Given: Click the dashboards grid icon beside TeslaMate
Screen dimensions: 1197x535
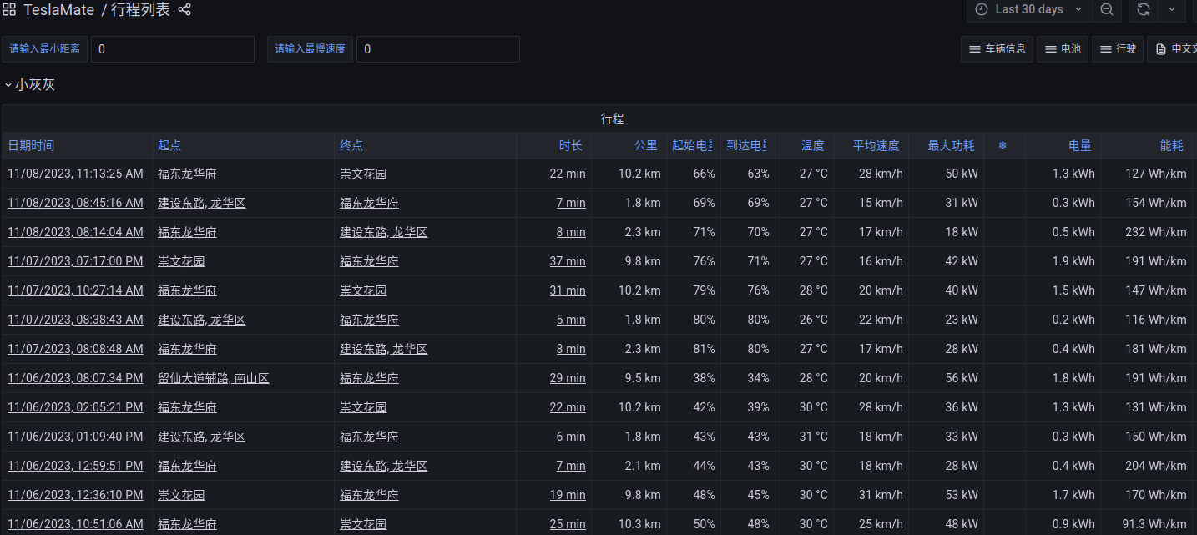Looking at the screenshot, I should [x=9, y=10].
